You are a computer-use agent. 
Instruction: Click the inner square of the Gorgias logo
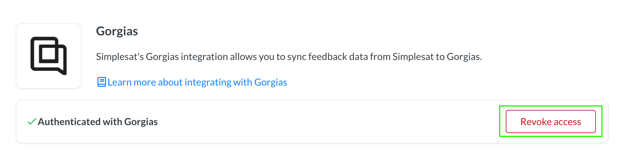pyautogui.click(x=49, y=54)
